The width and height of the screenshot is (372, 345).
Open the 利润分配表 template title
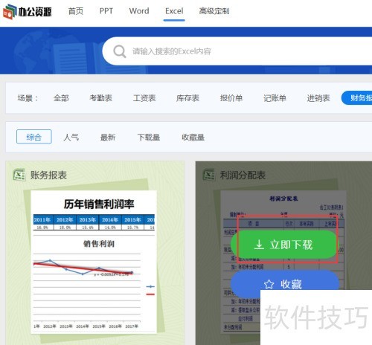pos(243,175)
